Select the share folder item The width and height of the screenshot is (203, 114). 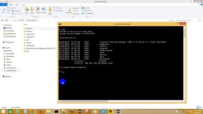30,34
